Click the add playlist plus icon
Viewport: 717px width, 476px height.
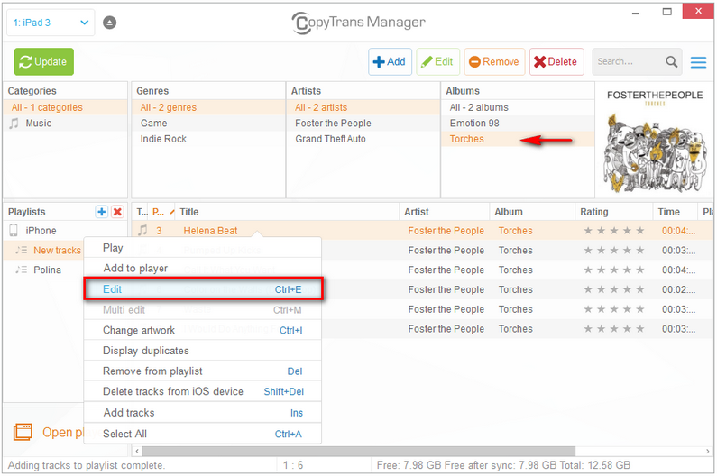102,212
